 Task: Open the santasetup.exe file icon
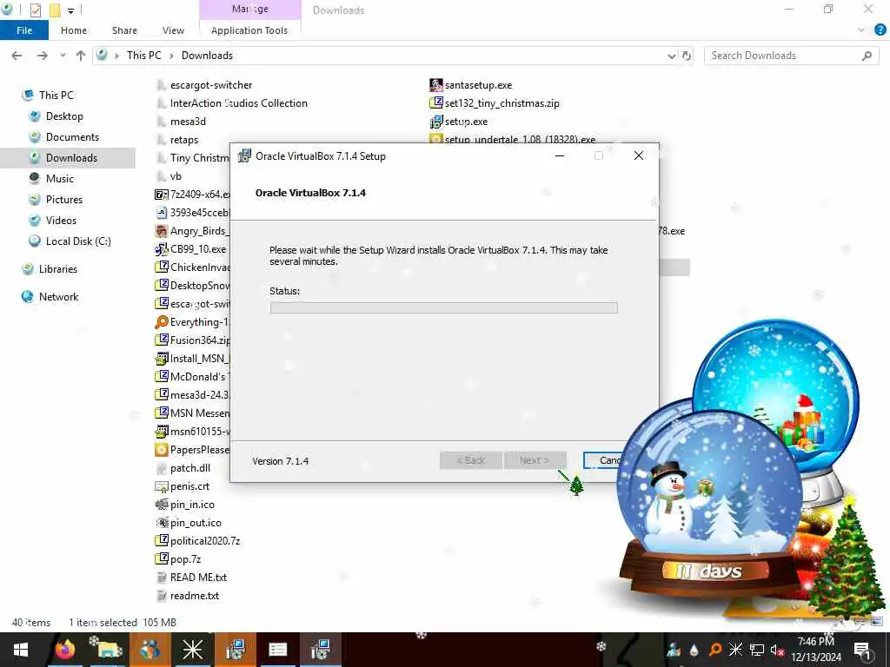coord(436,85)
